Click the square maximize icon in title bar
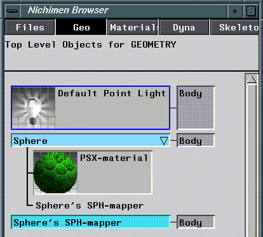The width and height of the screenshot is (263, 237). point(250,11)
